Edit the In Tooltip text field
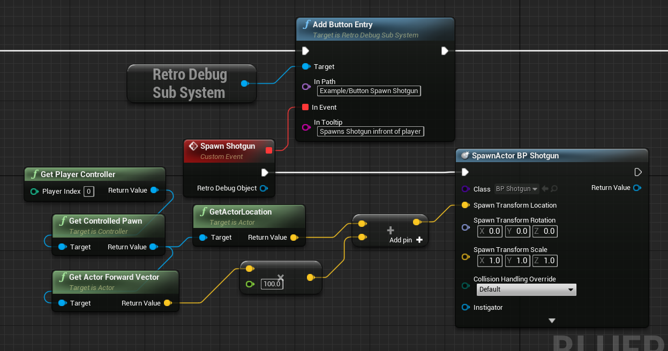 (x=370, y=131)
